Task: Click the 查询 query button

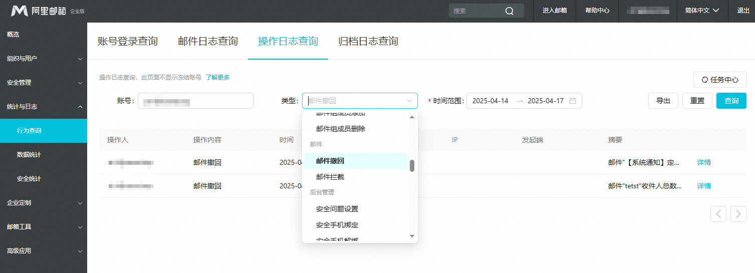Action: click(731, 101)
